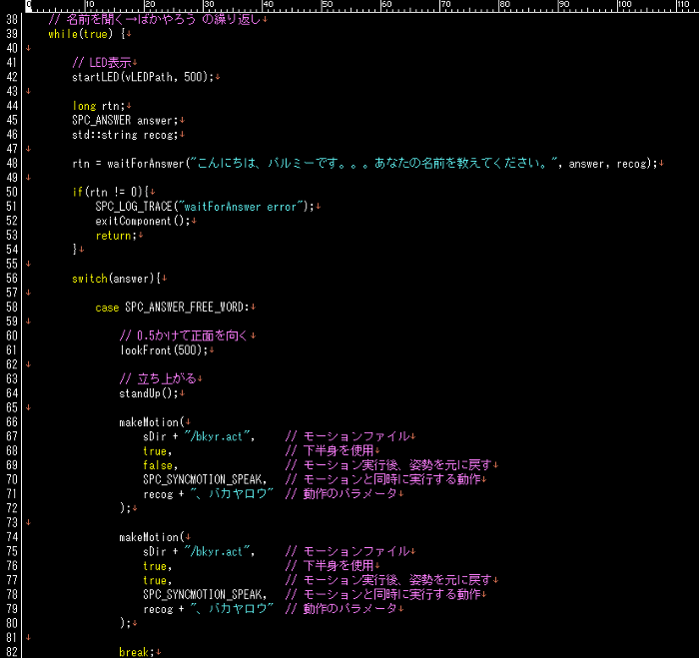Click the SPC_LOG_TRACE call
Screen dimensions: 699x658
point(137,207)
